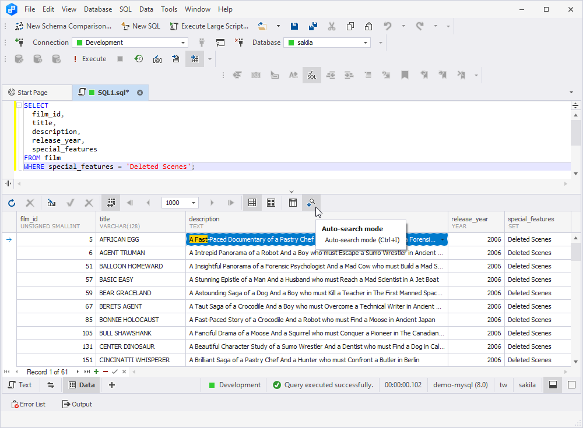The image size is (583, 428).
Task: Add a new view with plus button
Action: click(x=112, y=385)
